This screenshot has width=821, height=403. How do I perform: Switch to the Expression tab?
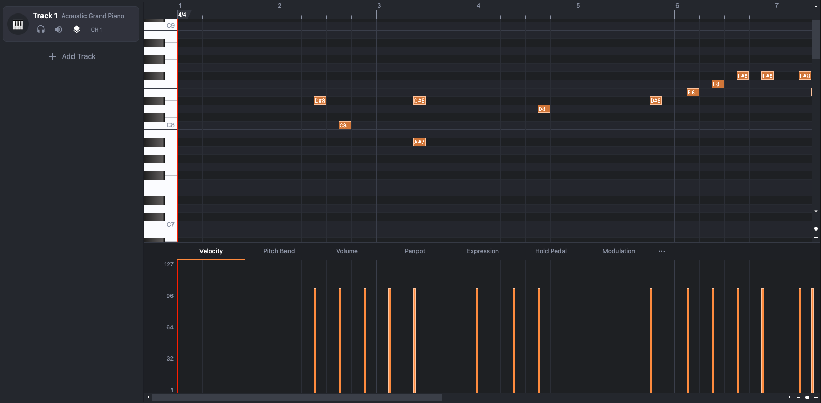coord(483,251)
